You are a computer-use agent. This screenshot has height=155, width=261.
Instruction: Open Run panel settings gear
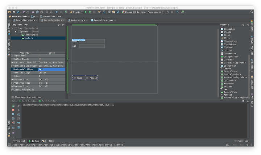(x=243, y=101)
